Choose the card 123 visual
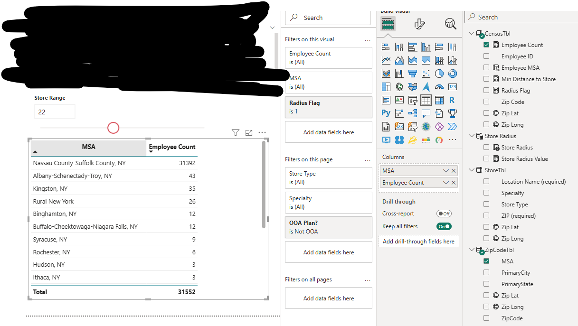Viewport: 578px width, 326px height. point(452,87)
